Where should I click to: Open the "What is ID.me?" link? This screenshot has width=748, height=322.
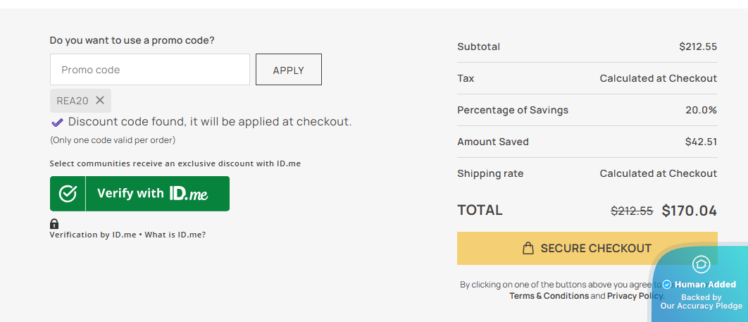[x=175, y=235]
